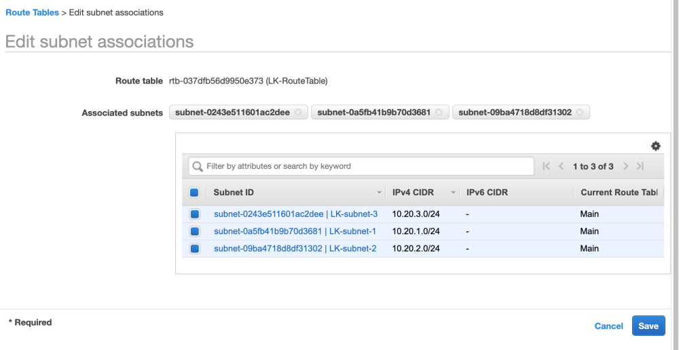Save the subnet associations
Screen dimensions: 679x350
(x=648, y=326)
